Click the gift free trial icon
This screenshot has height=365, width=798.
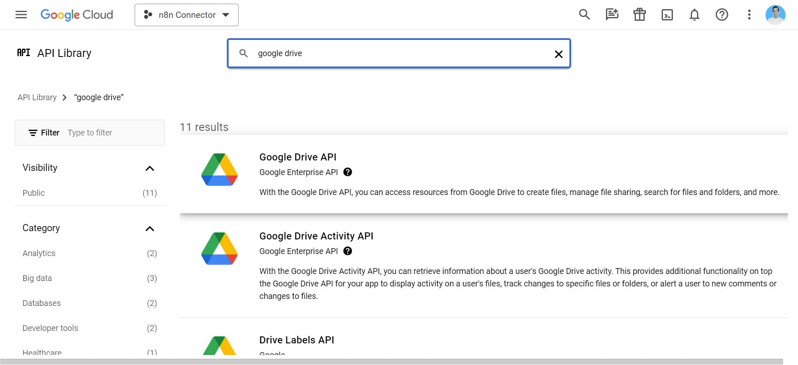coord(640,15)
